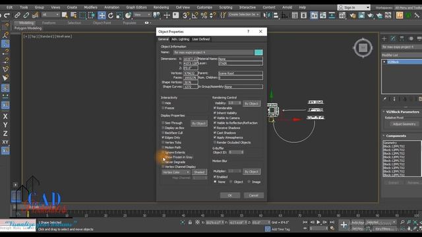This screenshot has width=422, height=237.
Task: Open the Modifiers menu
Action: (90, 7)
